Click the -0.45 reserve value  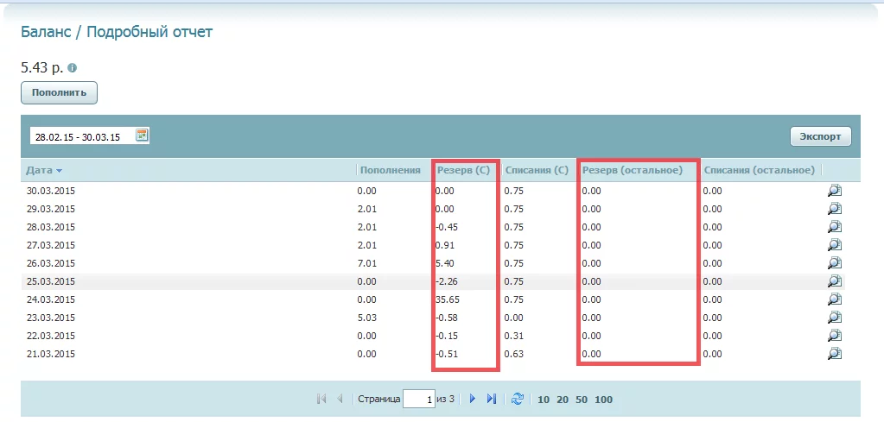[x=446, y=227]
